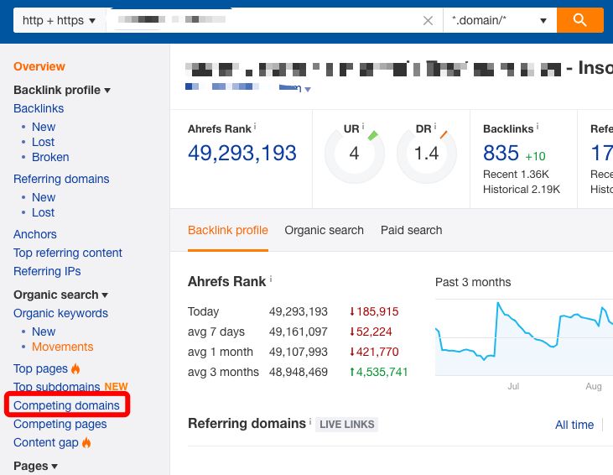
Task: Select Lost under Referring domains
Action: [x=43, y=212]
